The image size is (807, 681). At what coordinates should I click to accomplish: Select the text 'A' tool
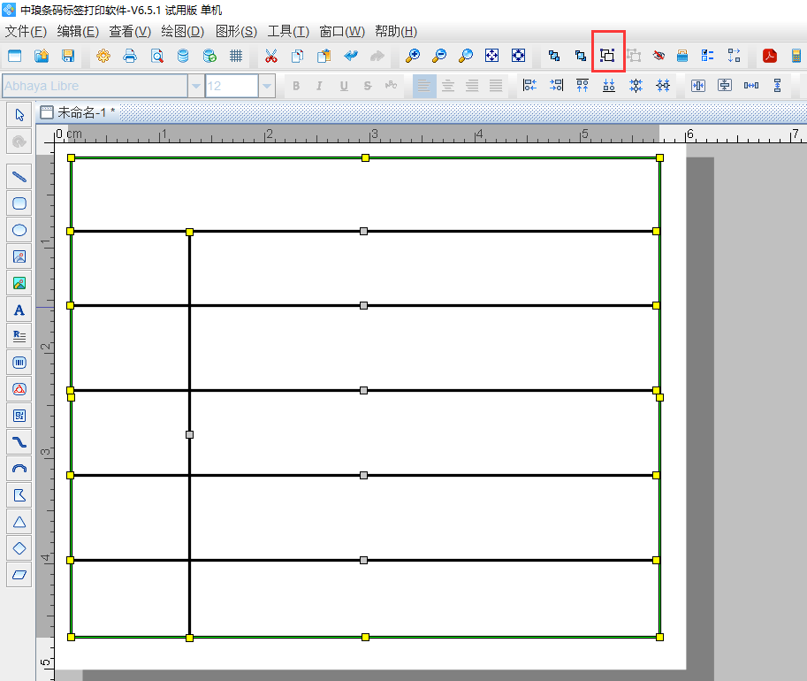(19, 310)
